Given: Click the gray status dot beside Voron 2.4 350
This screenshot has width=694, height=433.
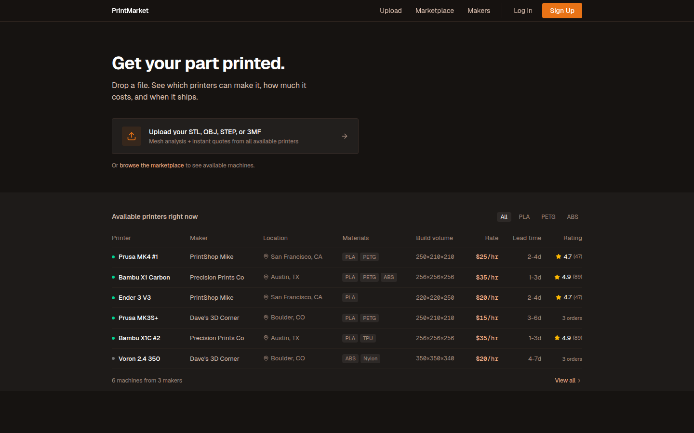Looking at the screenshot, I should tap(113, 358).
